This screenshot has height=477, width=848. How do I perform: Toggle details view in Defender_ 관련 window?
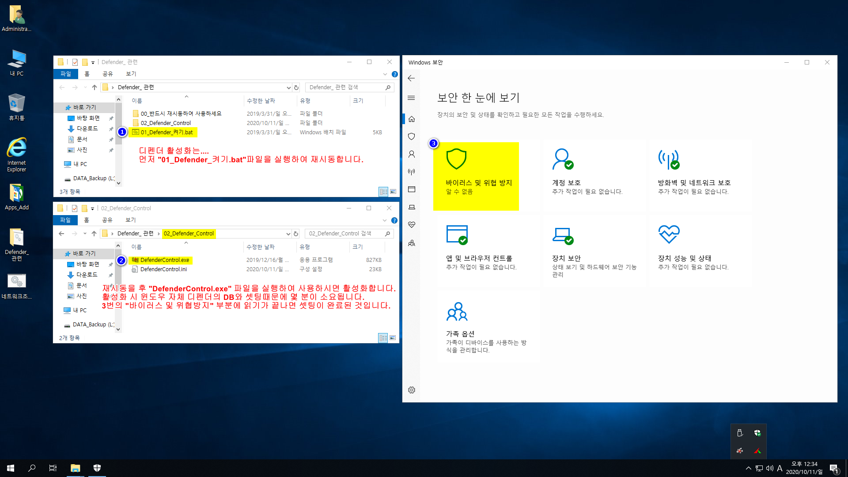coord(383,192)
